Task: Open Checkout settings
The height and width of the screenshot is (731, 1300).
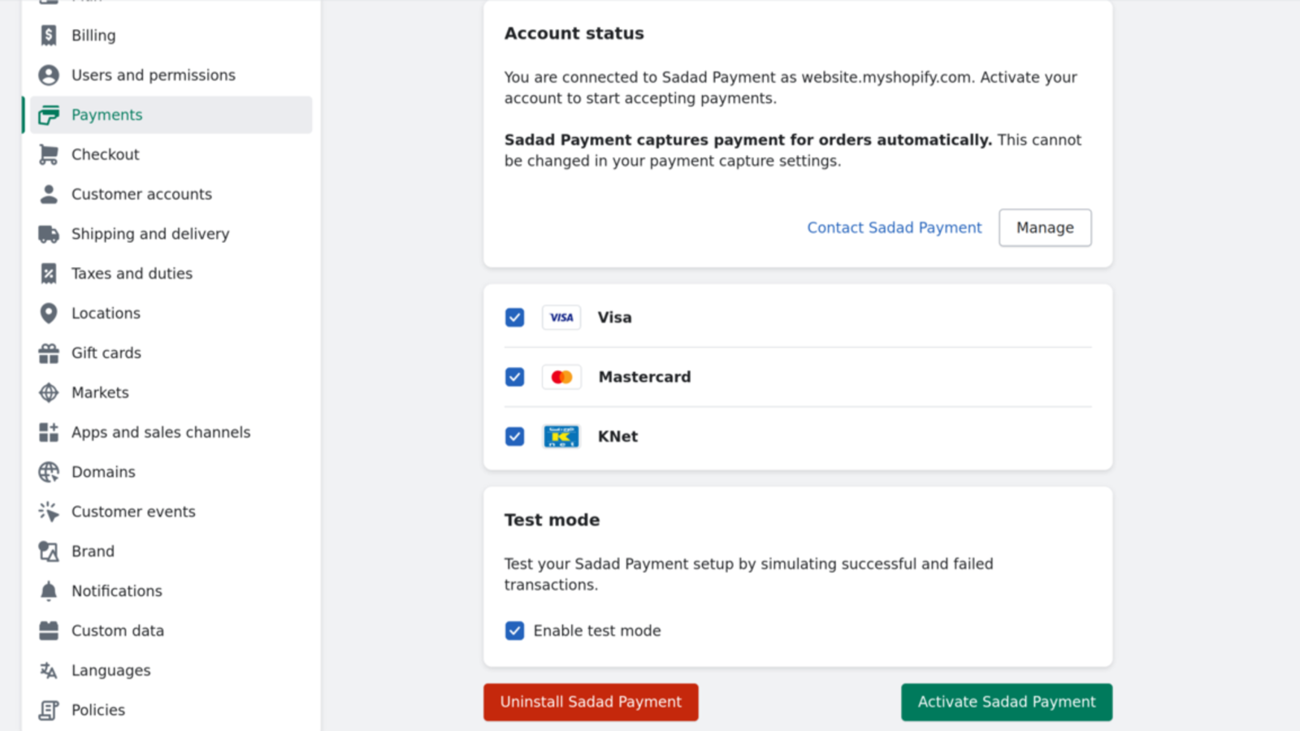Action: pyautogui.click(x=171, y=154)
